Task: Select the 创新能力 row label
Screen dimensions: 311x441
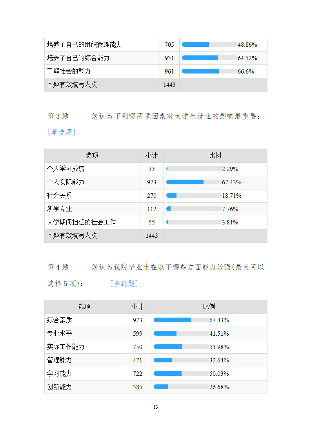Action: 60,387
